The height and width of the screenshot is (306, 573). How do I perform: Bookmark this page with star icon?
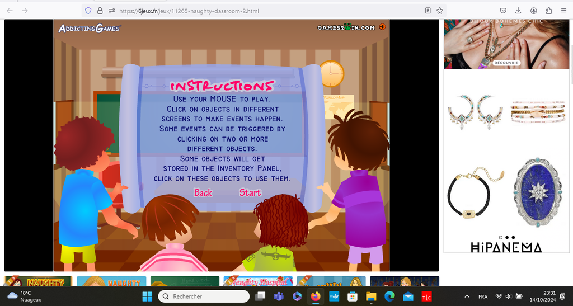coord(440,11)
